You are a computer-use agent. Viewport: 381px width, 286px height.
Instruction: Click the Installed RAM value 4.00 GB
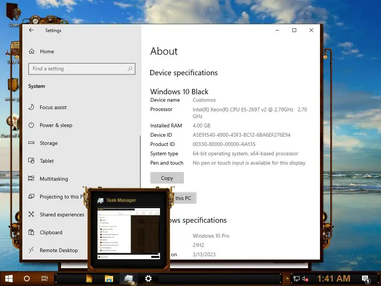point(201,126)
